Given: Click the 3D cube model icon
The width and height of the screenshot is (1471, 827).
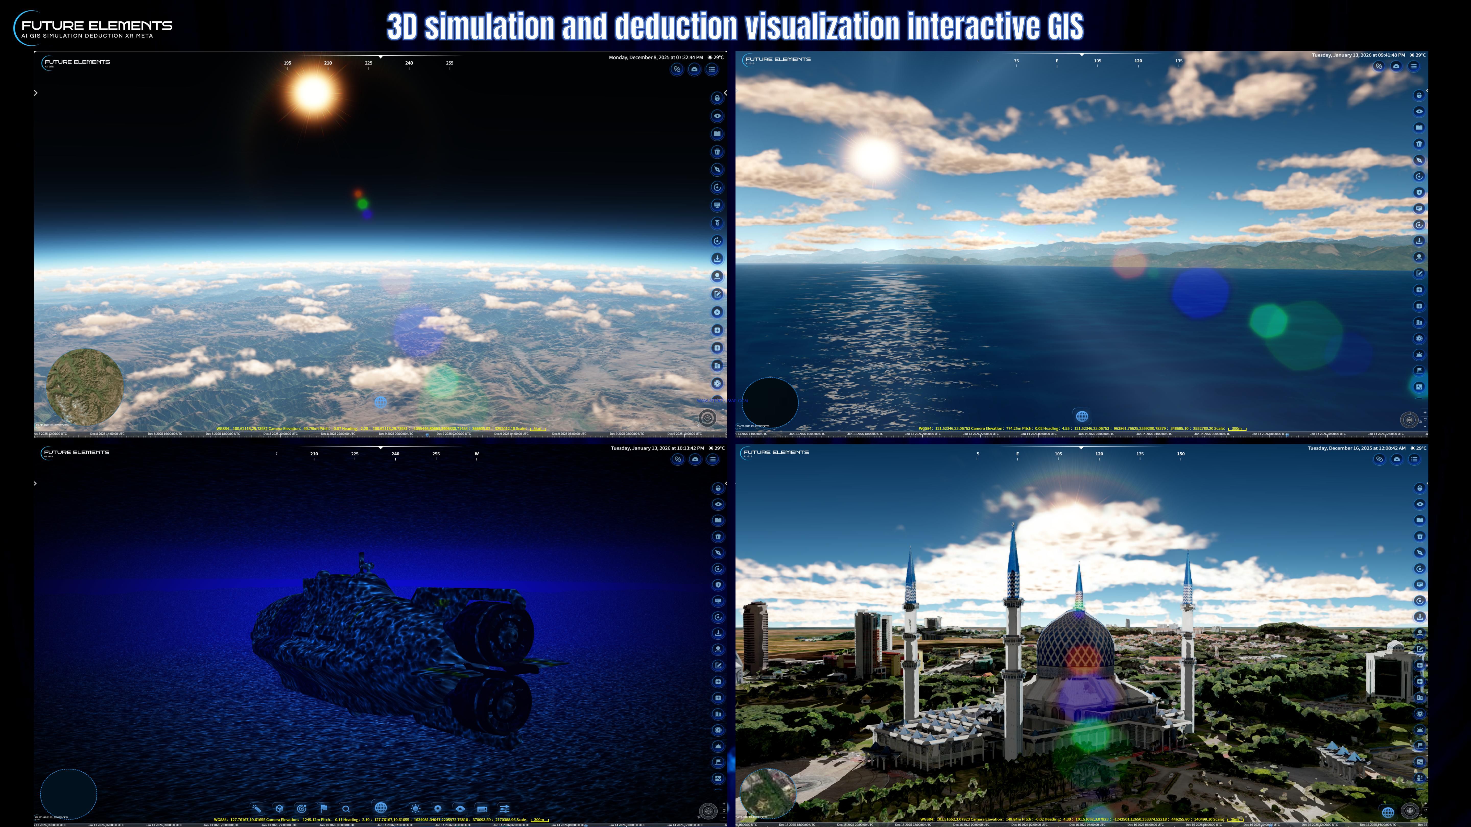Looking at the screenshot, I should tap(279, 809).
